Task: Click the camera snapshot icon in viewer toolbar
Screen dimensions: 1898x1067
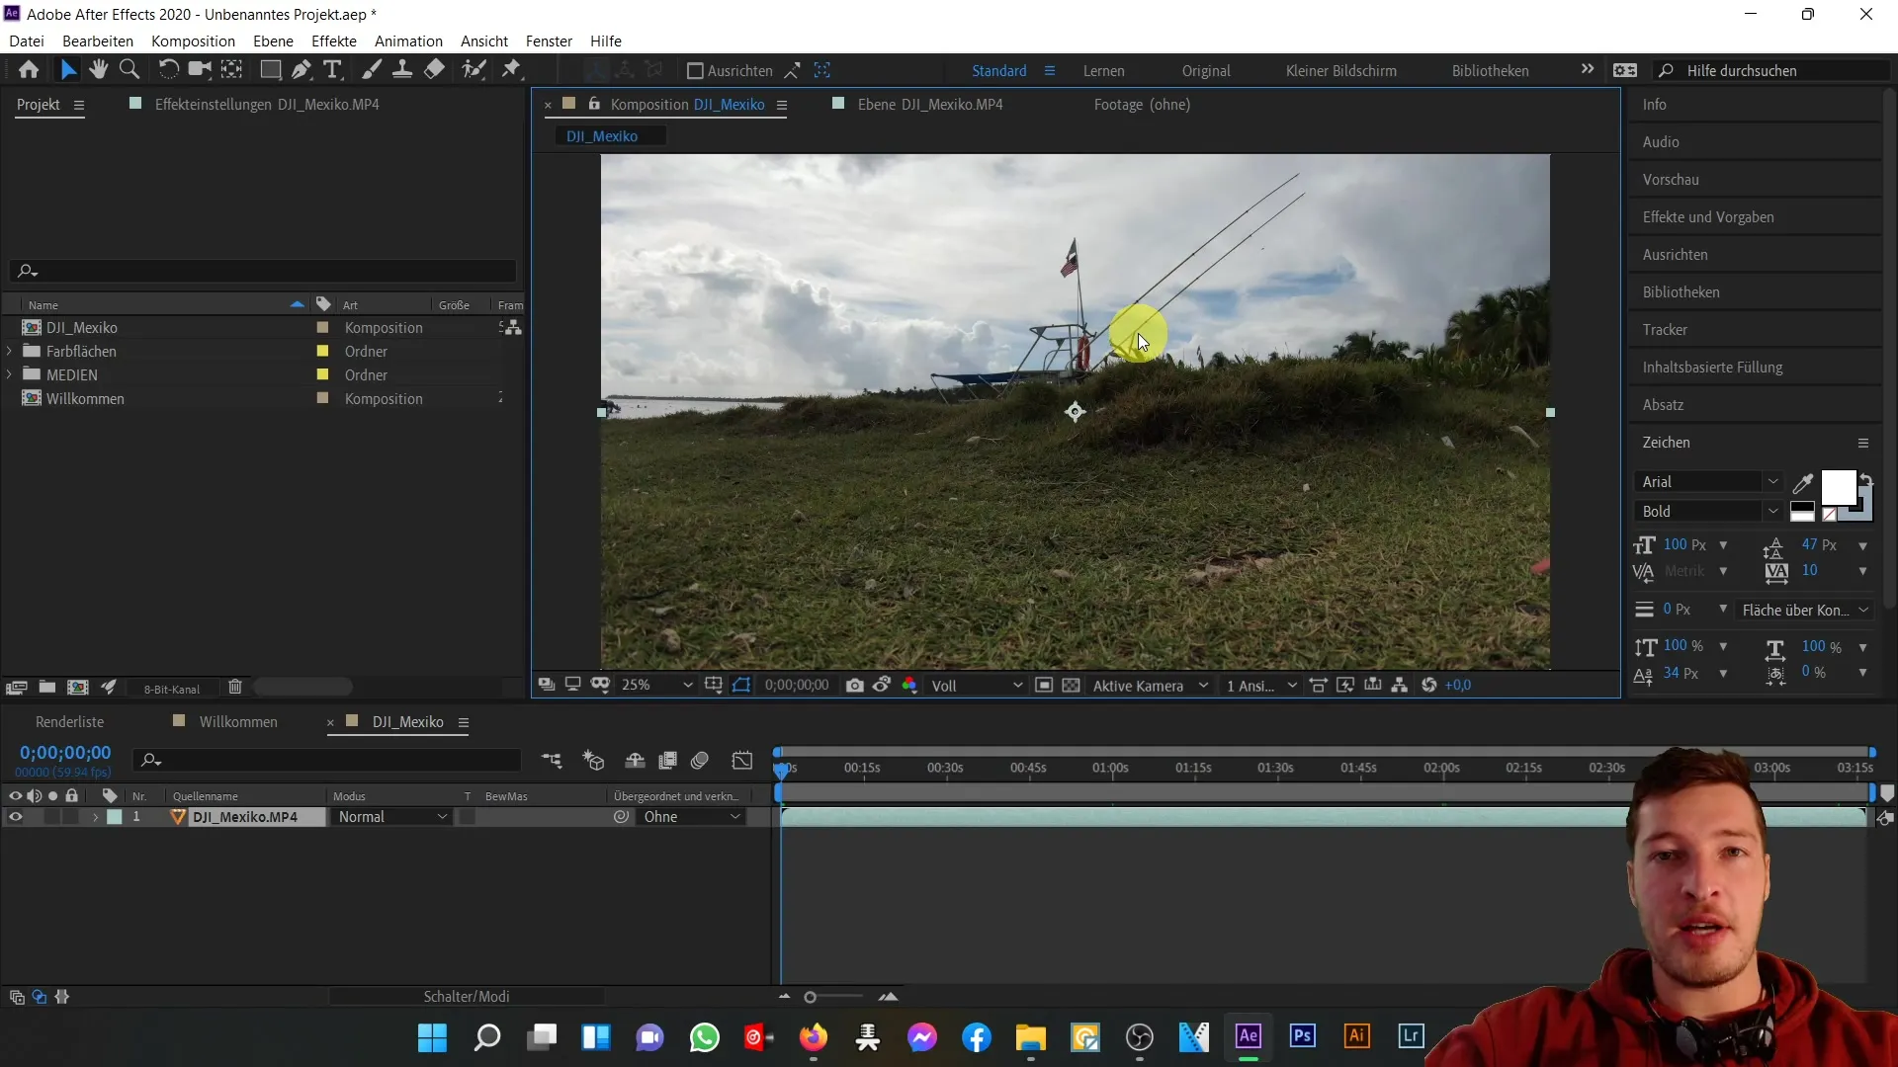Action: click(x=856, y=687)
